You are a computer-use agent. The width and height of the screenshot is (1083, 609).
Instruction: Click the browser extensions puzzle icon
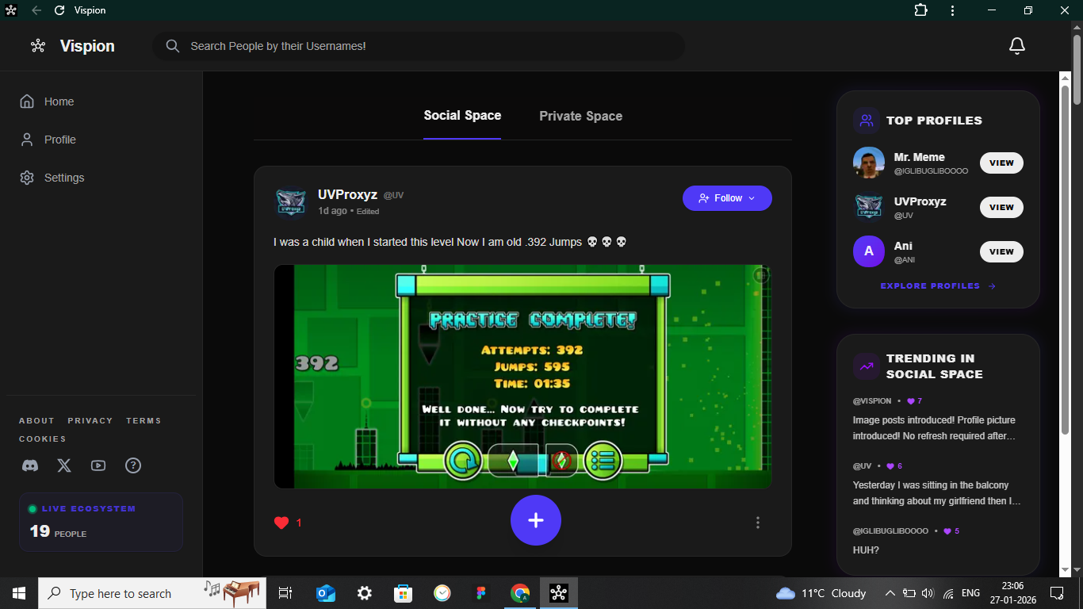click(x=920, y=10)
